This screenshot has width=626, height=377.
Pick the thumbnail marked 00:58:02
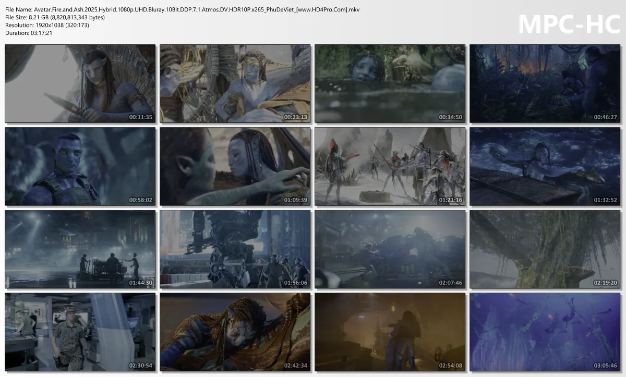(x=80, y=166)
